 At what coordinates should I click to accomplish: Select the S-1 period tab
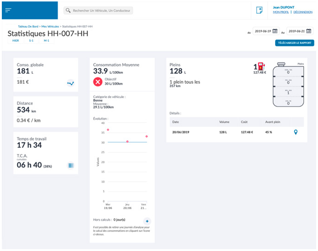tap(31, 41)
